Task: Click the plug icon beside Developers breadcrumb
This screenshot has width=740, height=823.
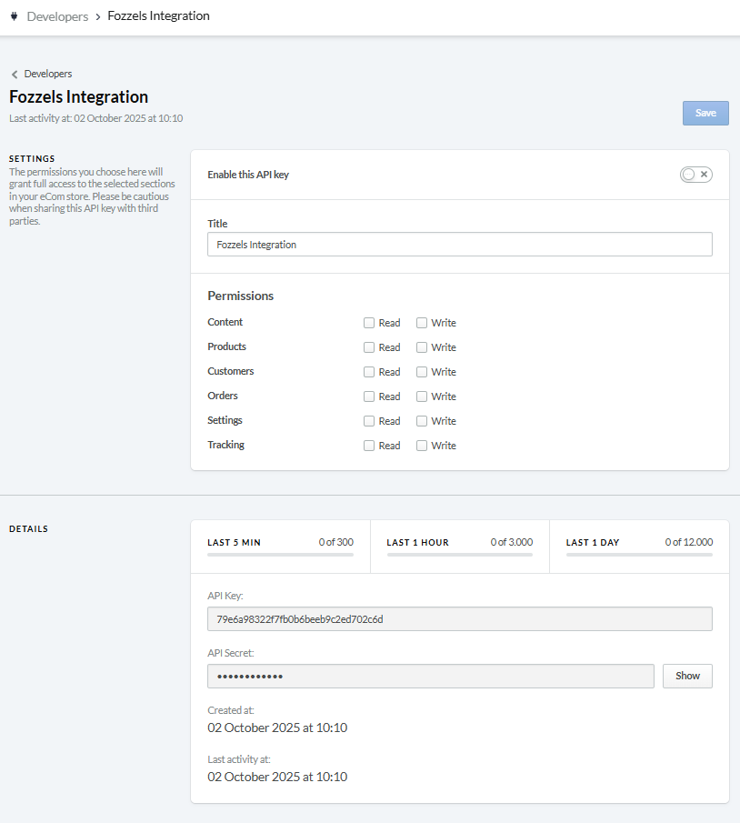Action: [14, 16]
